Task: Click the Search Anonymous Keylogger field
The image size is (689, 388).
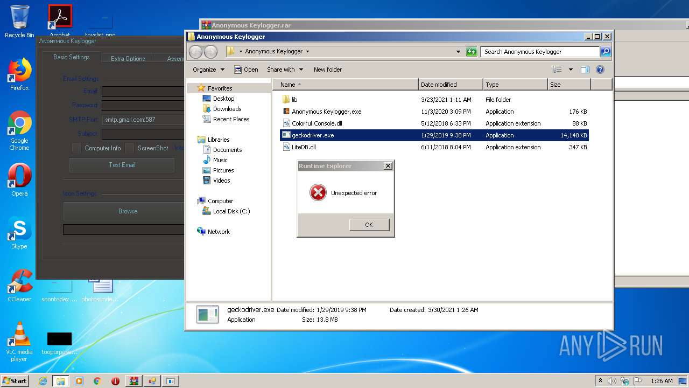Action: pos(540,52)
